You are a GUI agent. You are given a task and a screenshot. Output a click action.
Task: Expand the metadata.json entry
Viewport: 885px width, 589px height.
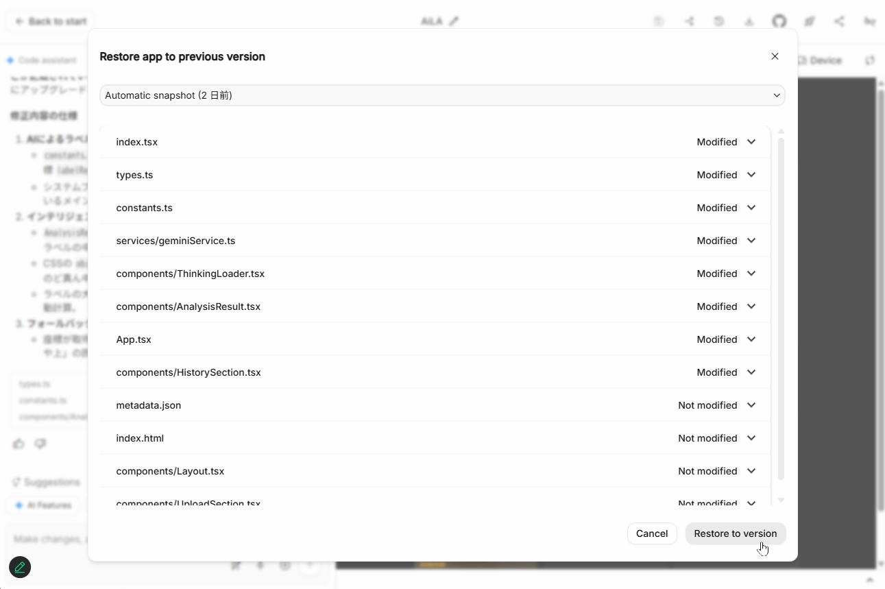pos(751,405)
